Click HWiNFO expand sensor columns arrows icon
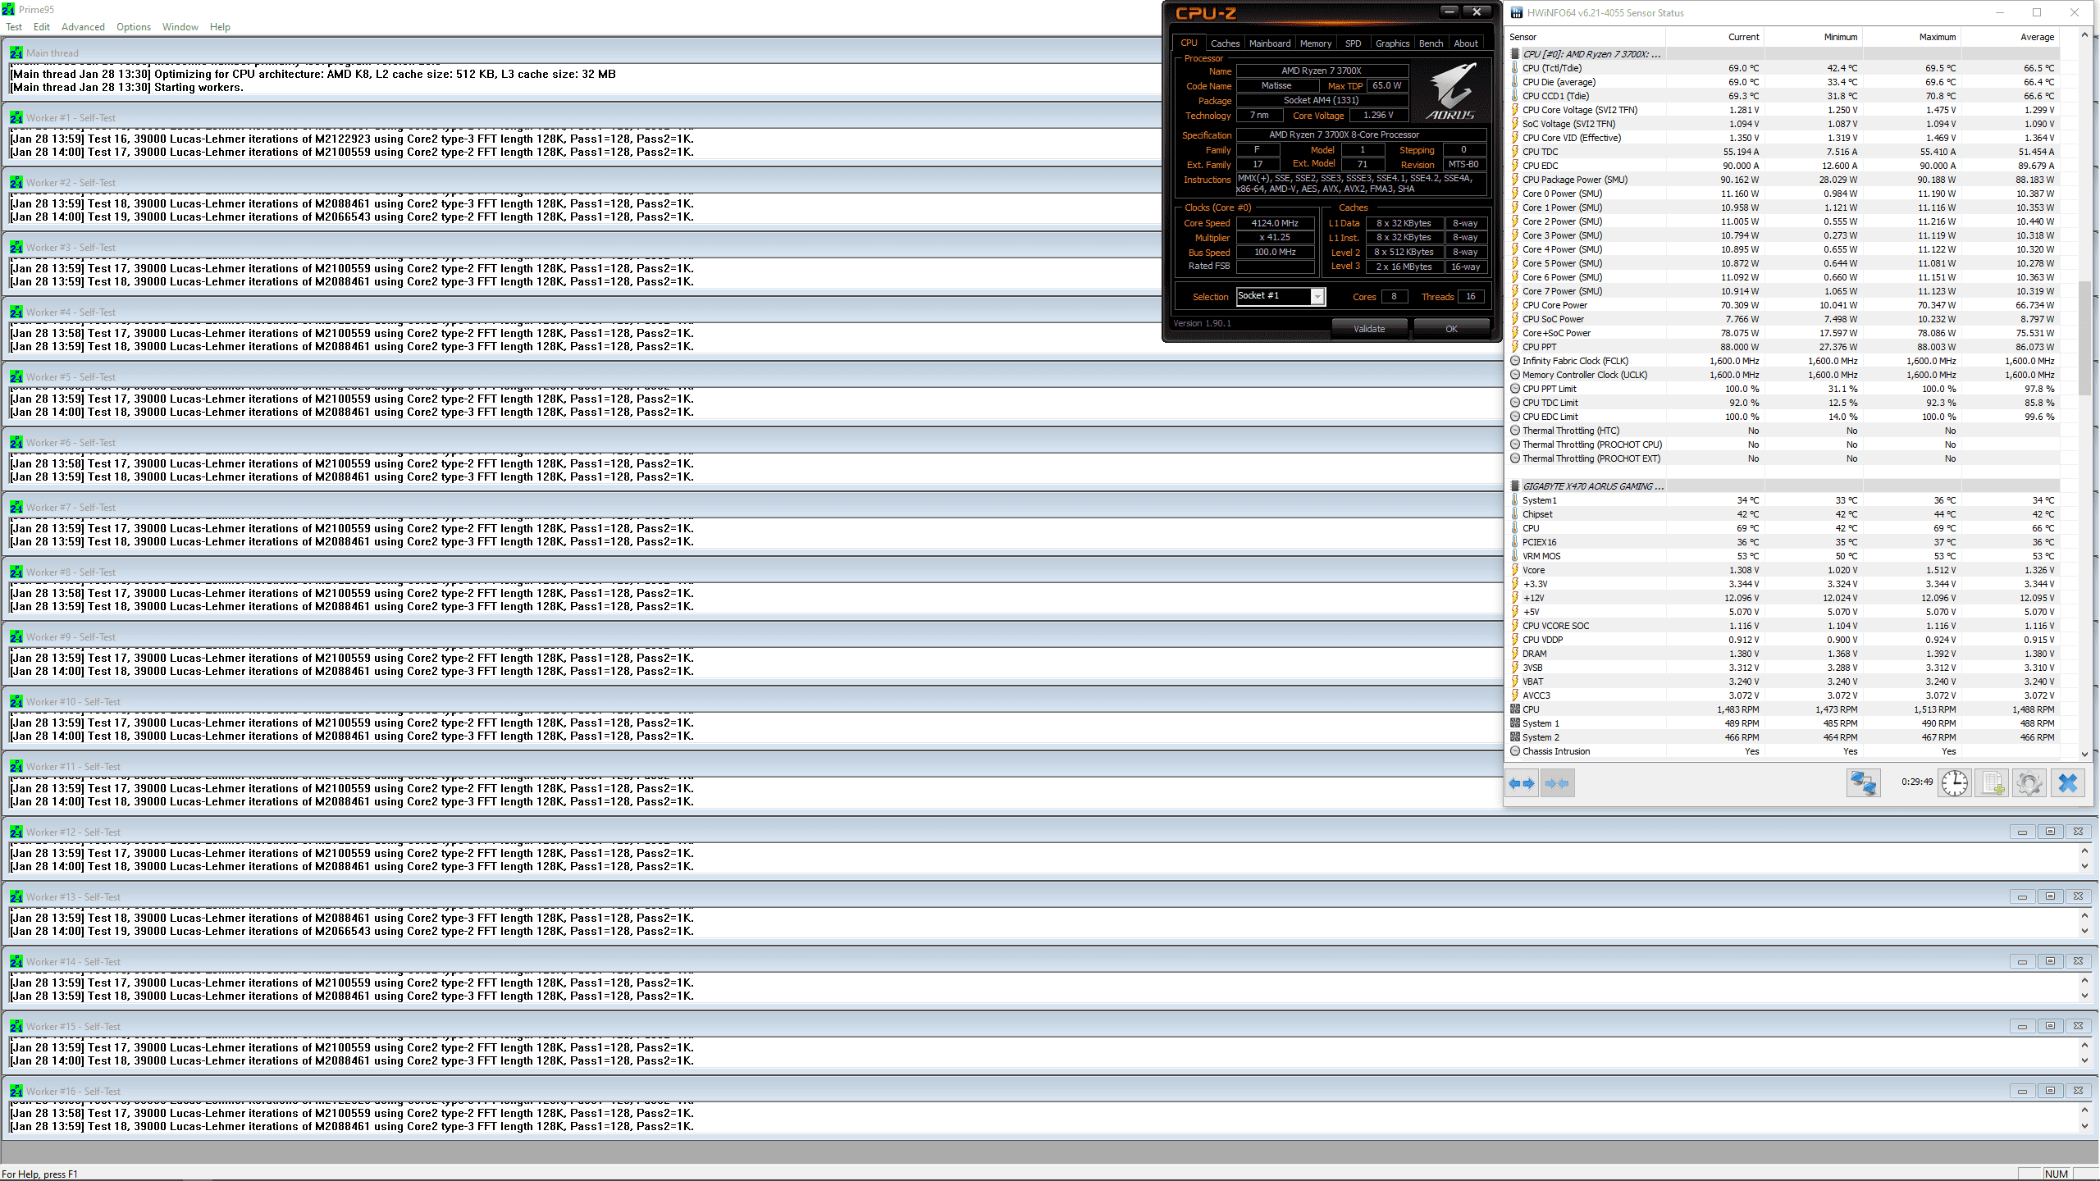Screen dimensions: 2100x1181 (1522, 783)
